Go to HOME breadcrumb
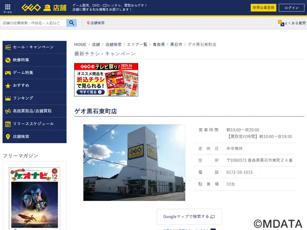The image size is (307, 230). point(80,44)
